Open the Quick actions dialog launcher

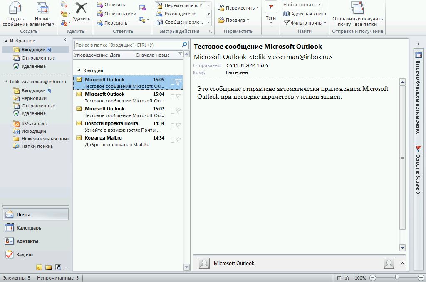(x=211, y=32)
